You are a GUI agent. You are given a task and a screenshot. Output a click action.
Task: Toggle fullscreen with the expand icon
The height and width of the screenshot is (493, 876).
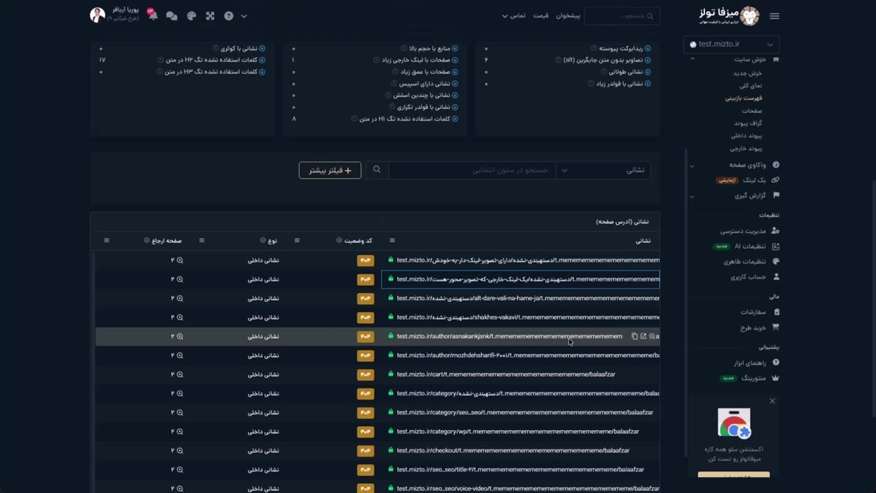click(x=210, y=16)
